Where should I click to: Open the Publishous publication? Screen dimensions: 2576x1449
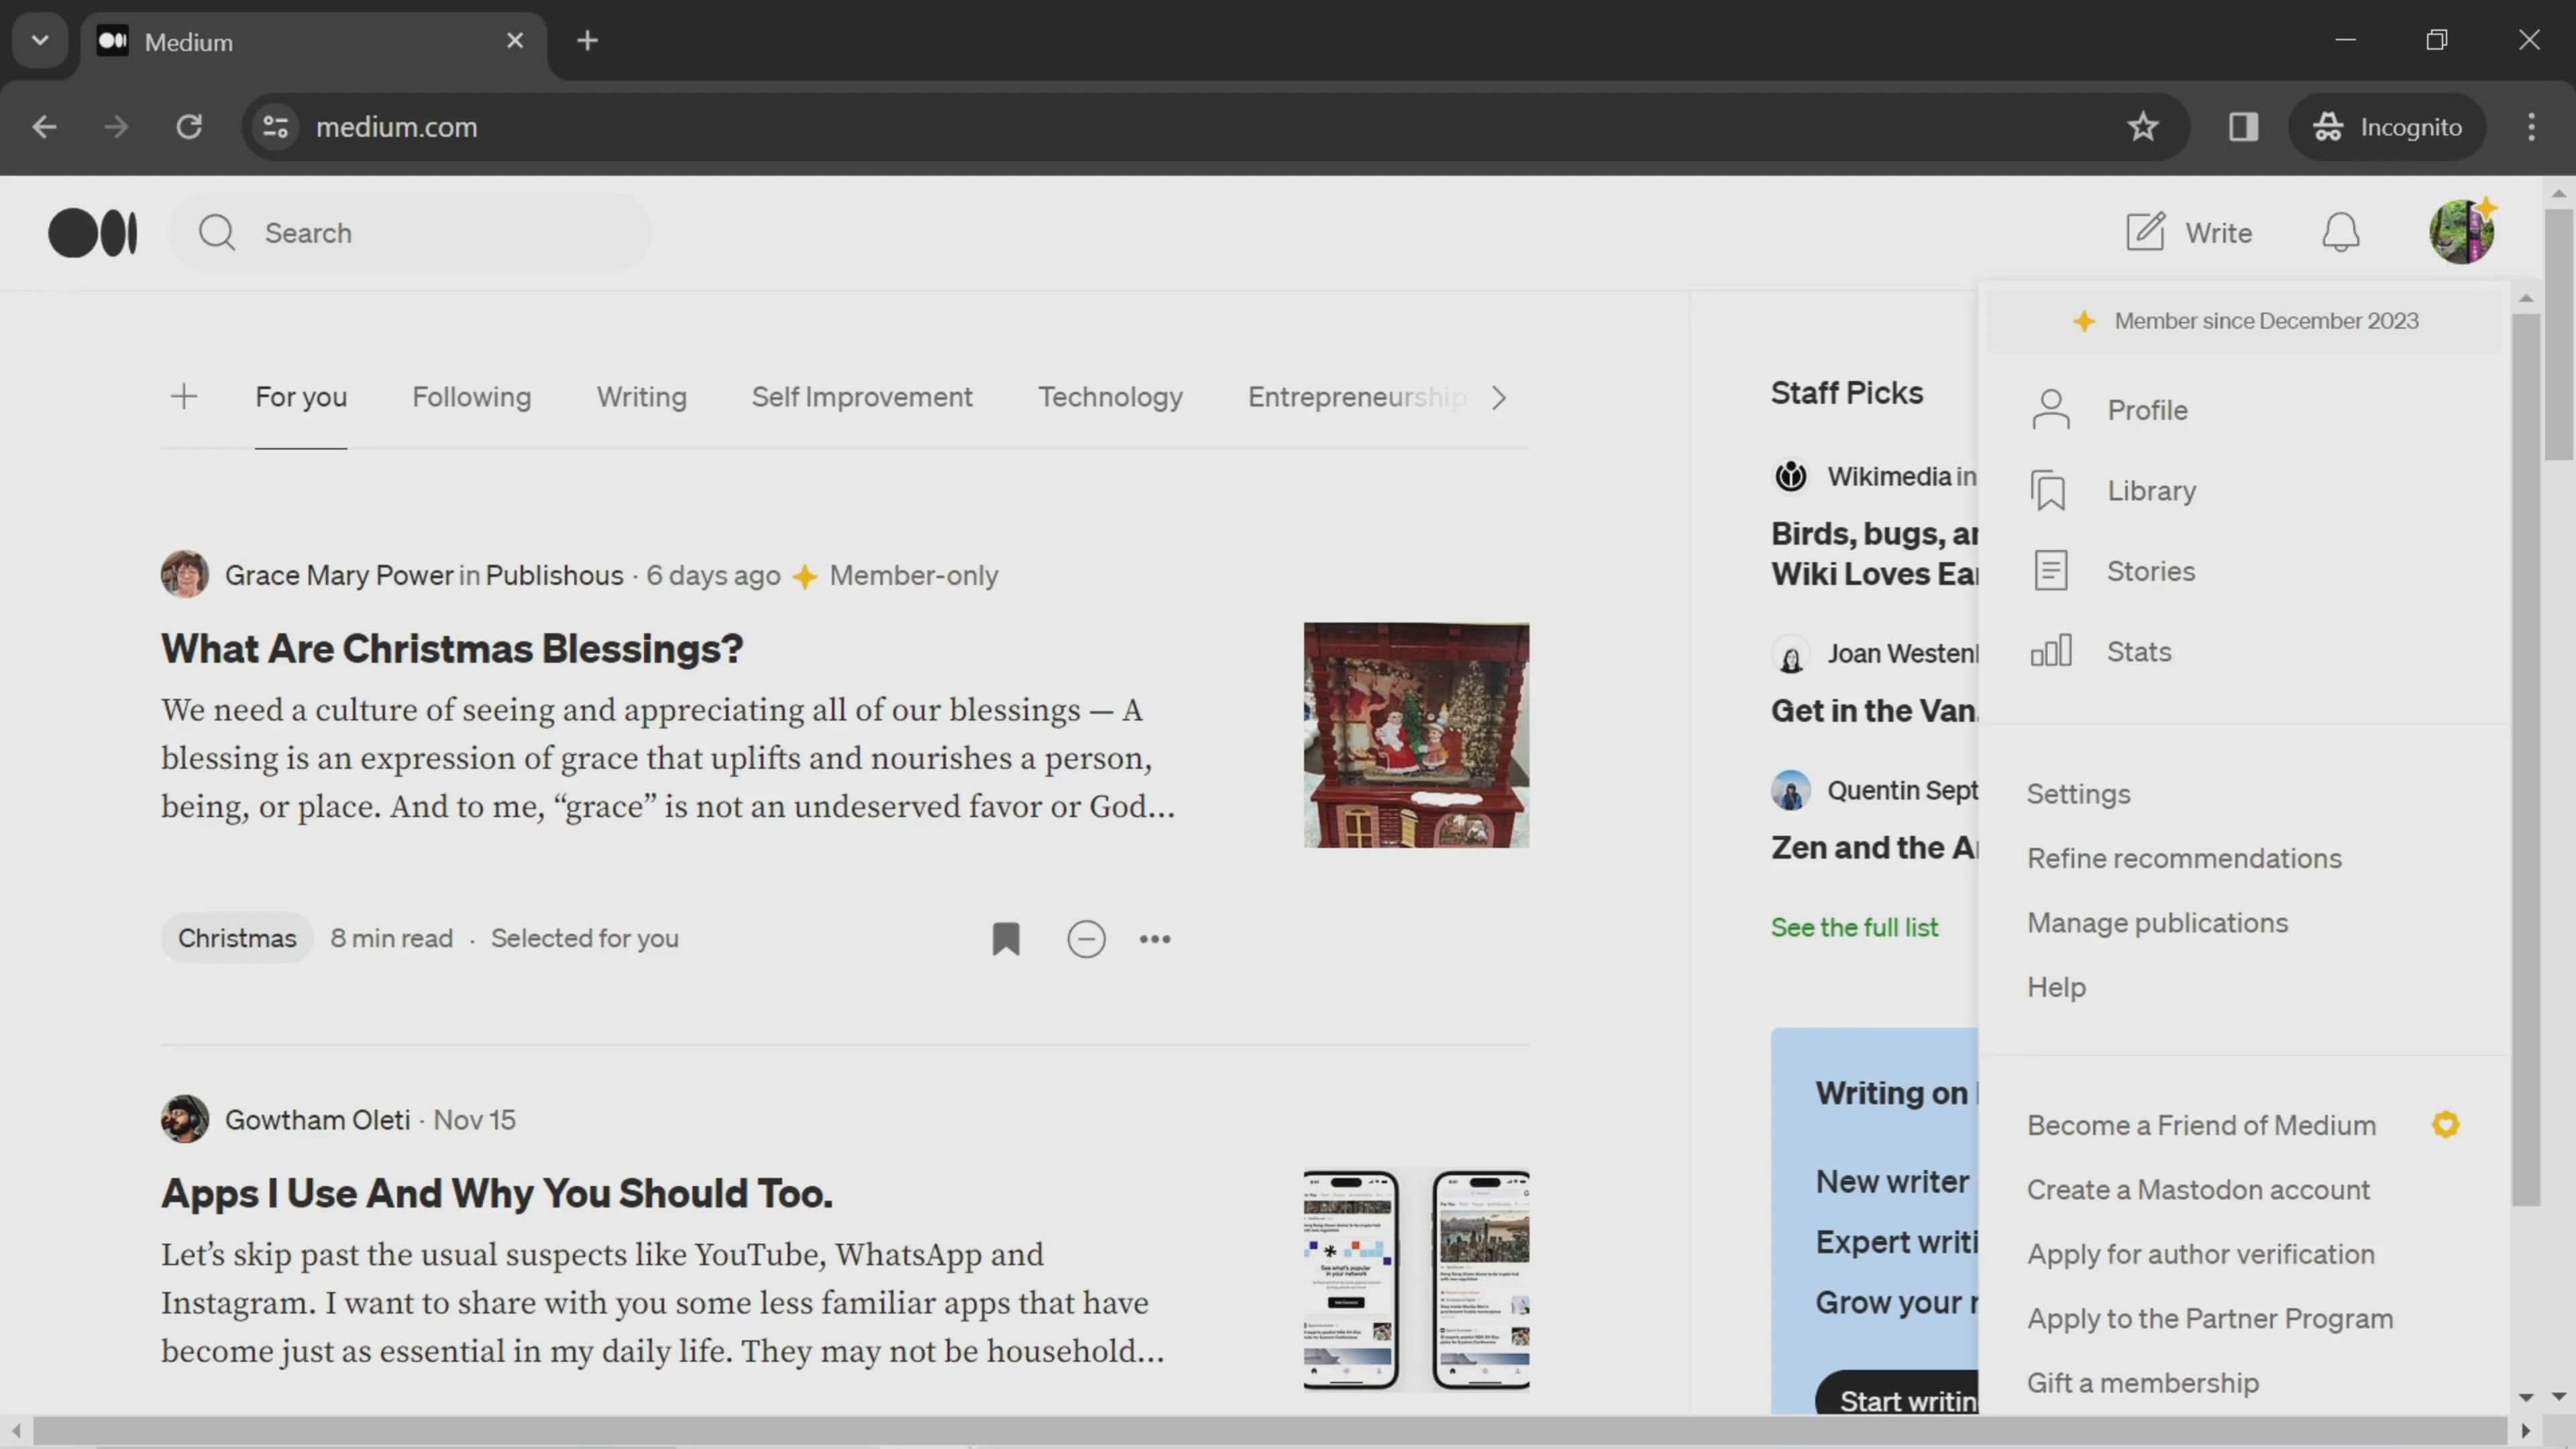click(555, 575)
